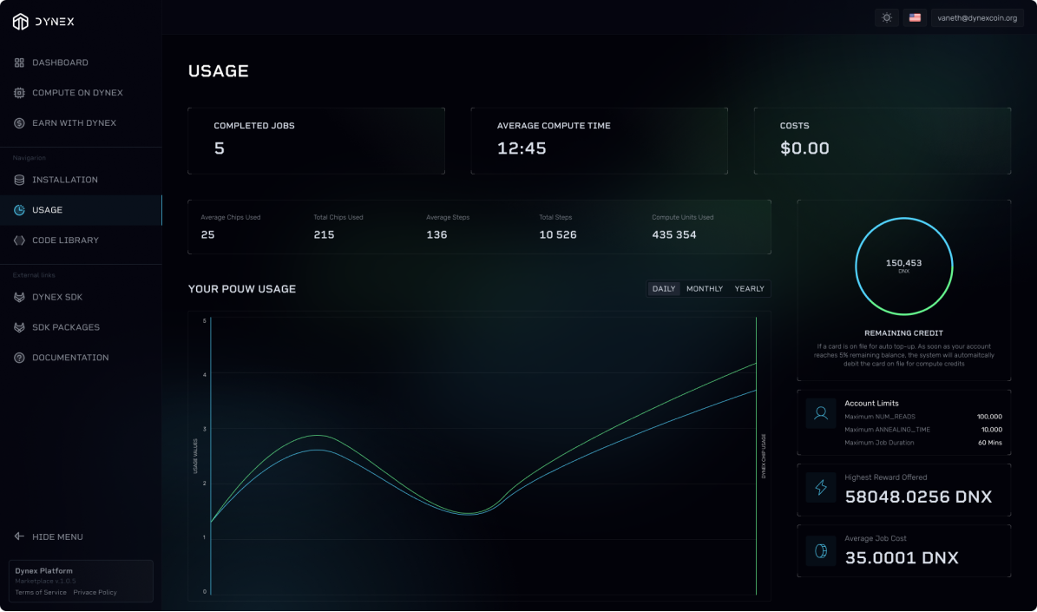Click the USAGE page title
This screenshot has height=612, width=1037.
pos(218,71)
